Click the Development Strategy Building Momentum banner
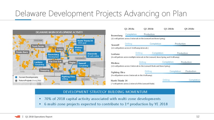Image resolution: width=214 pixels, height=120 pixels. pyautogui.click(x=105, y=92)
